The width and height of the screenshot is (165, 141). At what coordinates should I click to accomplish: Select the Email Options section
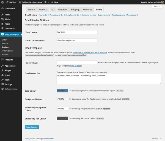click(31, 15)
